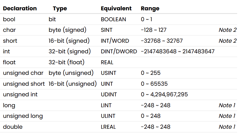The height and width of the screenshot is (136, 252).
Task: Click the UDINT equivalent cell
Action: click(x=109, y=94)
